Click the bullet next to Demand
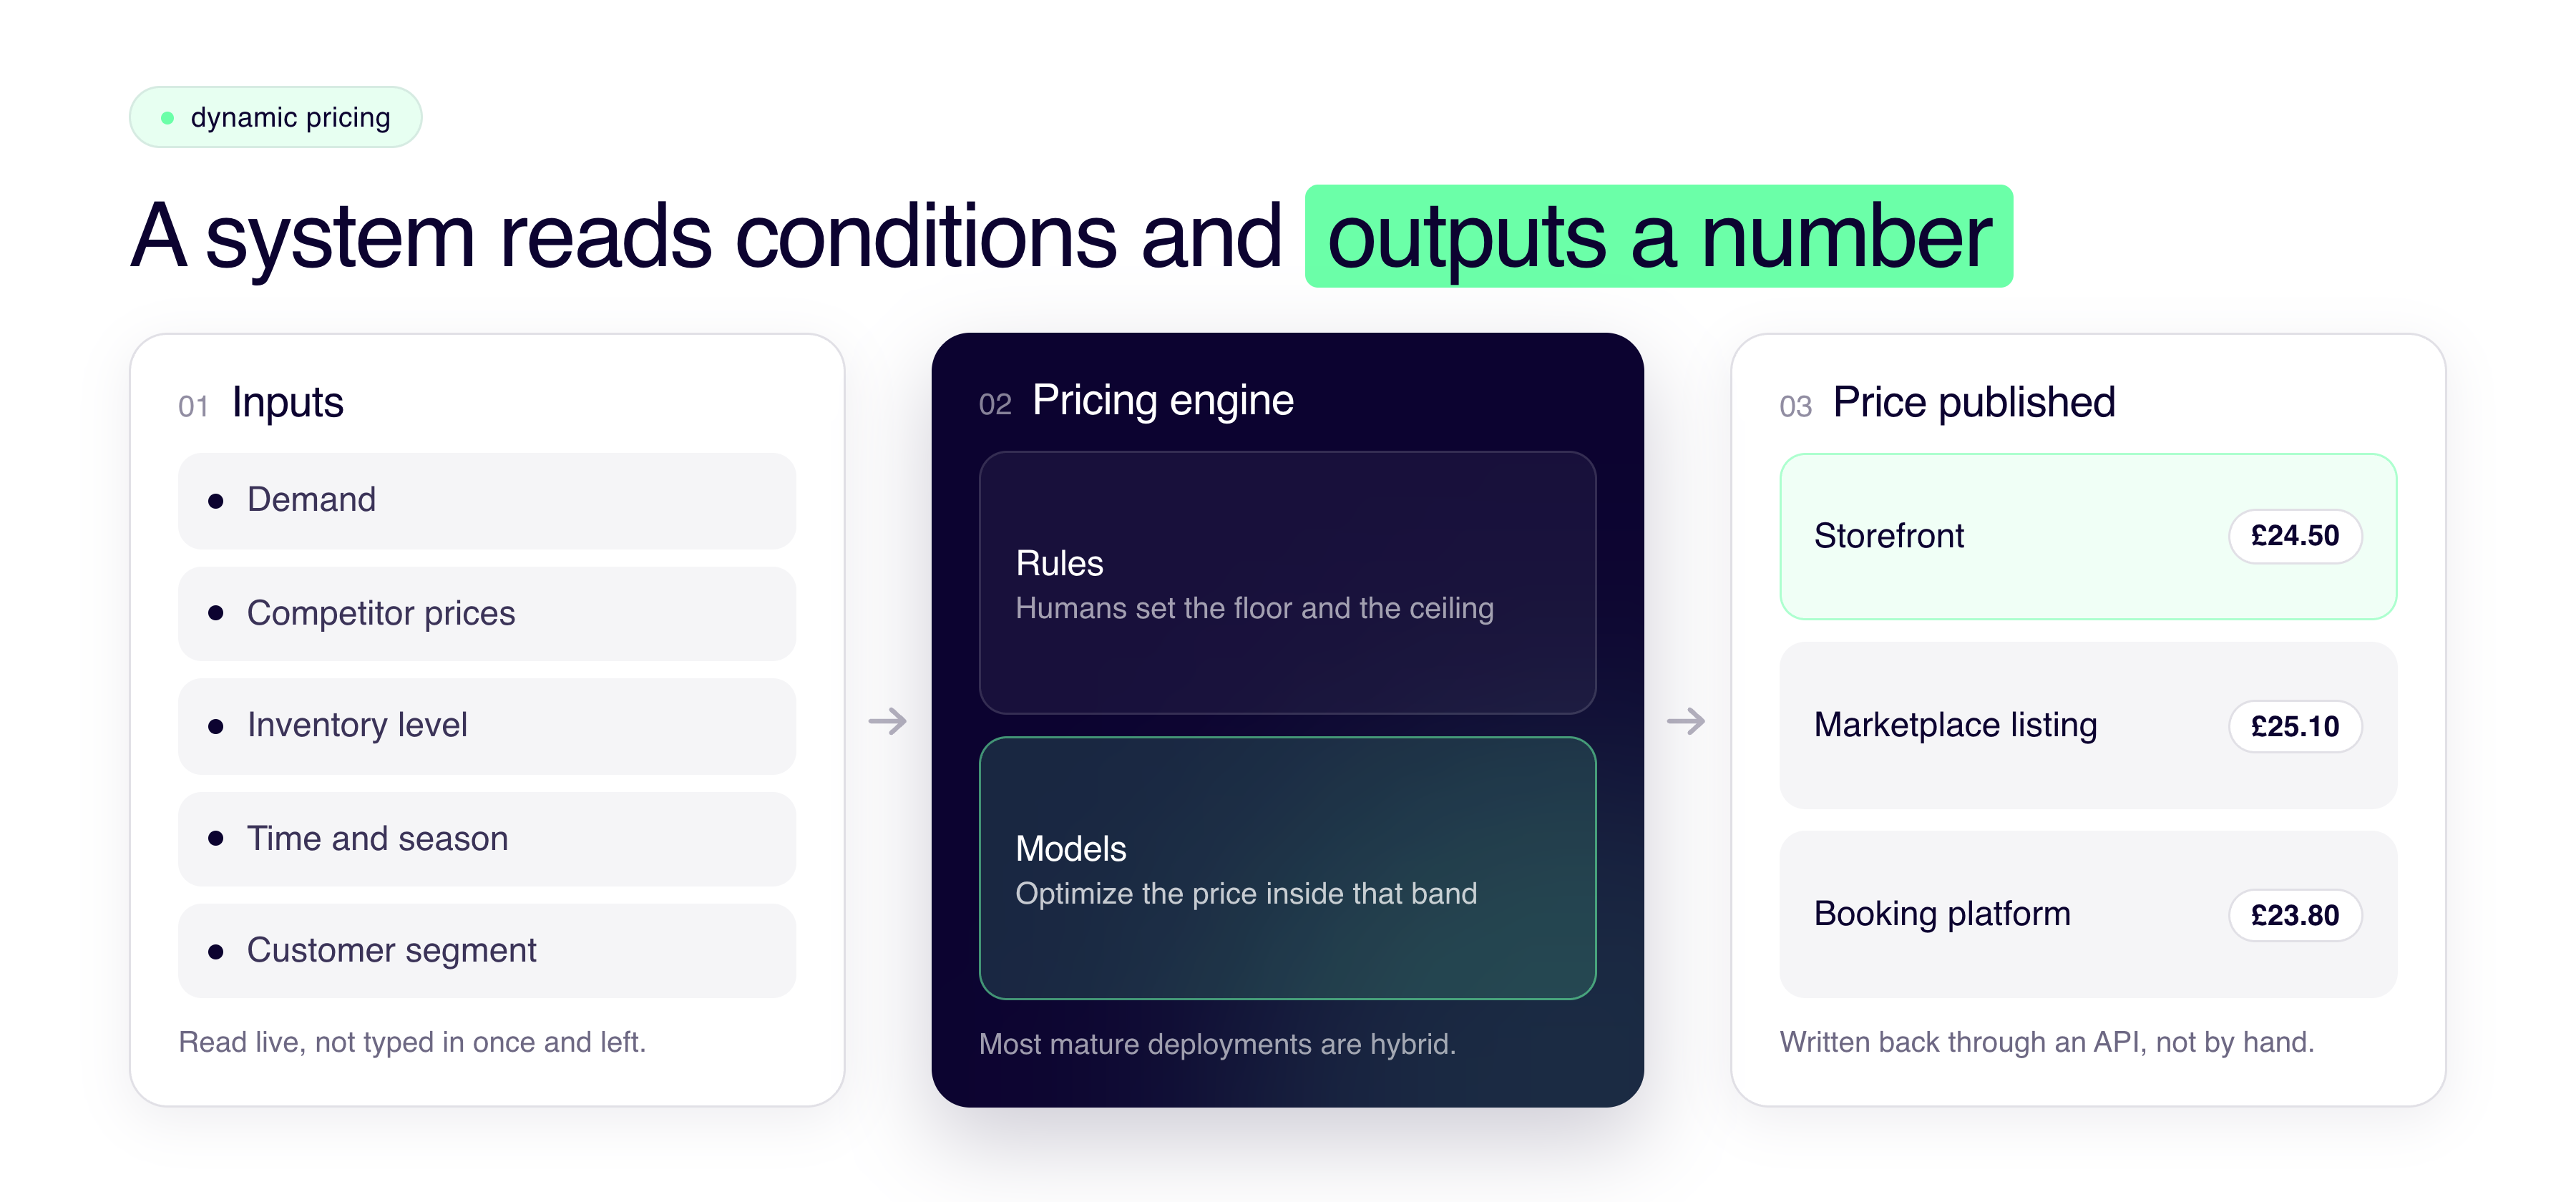 pos(215,501)
